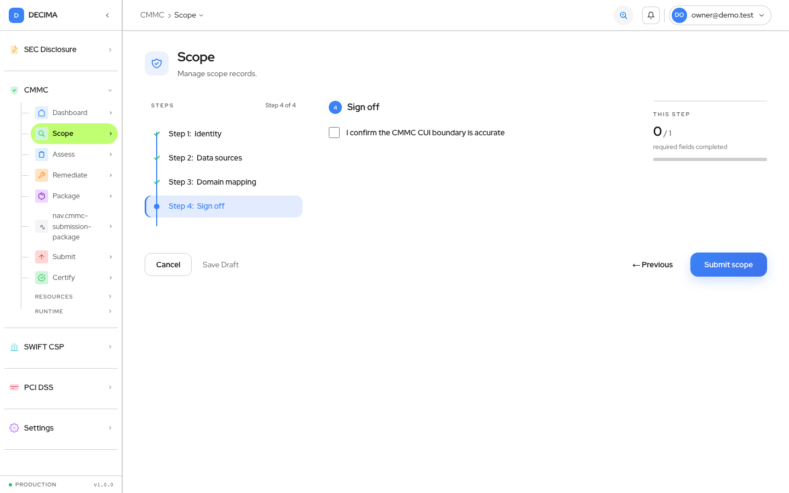The height and width of the screenshot is (493, 789).
Task: Open notifications bell
Action: (651, 15)
